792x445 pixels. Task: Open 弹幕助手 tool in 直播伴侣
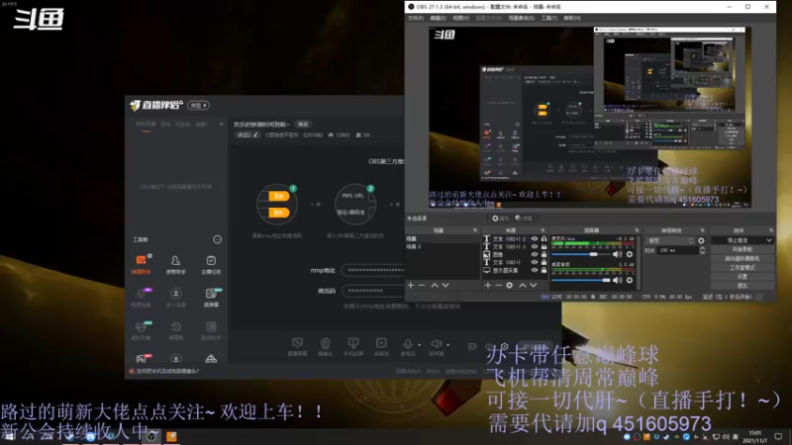coord(141,264)
